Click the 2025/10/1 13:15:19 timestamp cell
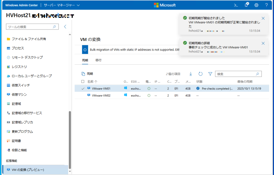This screenshot has height=175, width=274. pyautogui.click(x=249, y=89)
